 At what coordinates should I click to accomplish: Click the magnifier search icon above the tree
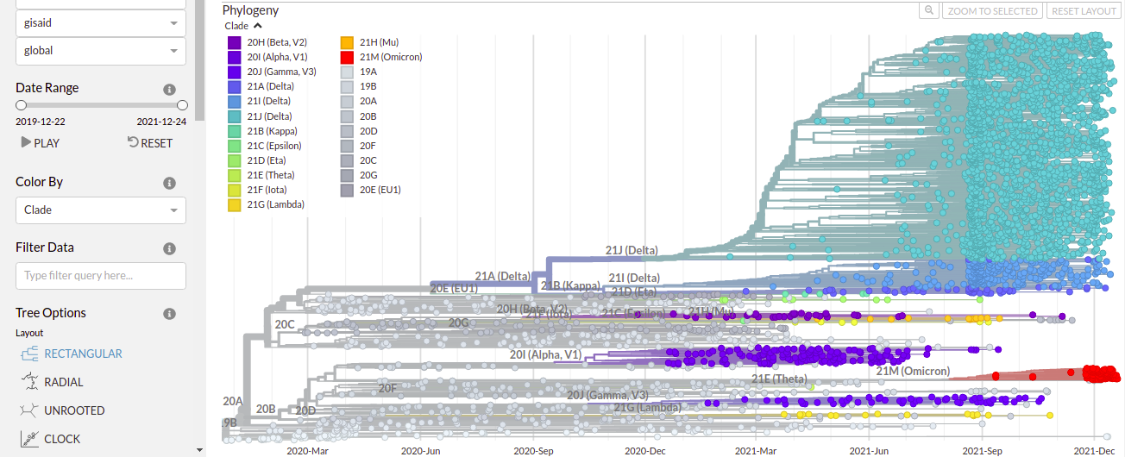click(x=928, y=11)
